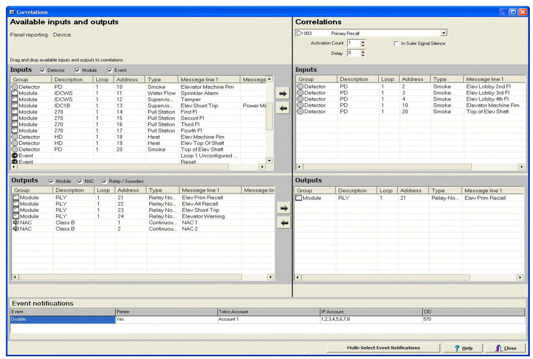Toggle the Relay / Sounders filter checkbox
533x359 pixels.
[104, 181]
